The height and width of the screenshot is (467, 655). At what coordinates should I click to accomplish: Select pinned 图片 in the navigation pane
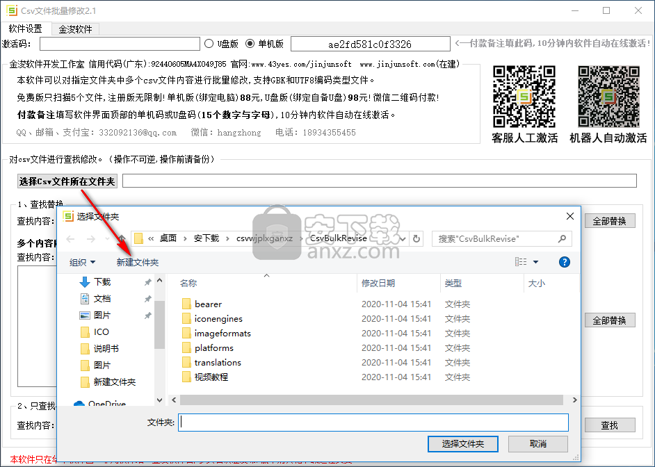coord(102,316)
